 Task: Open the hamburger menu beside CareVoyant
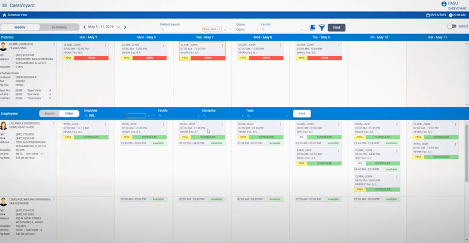pos(4,5)
